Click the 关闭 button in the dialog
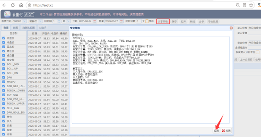Screen dimensions: 261x137 (x=226, y=131)
